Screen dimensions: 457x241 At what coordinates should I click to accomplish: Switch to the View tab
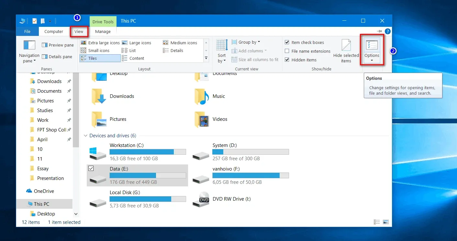pyautogui.click(x=79, y=31)
